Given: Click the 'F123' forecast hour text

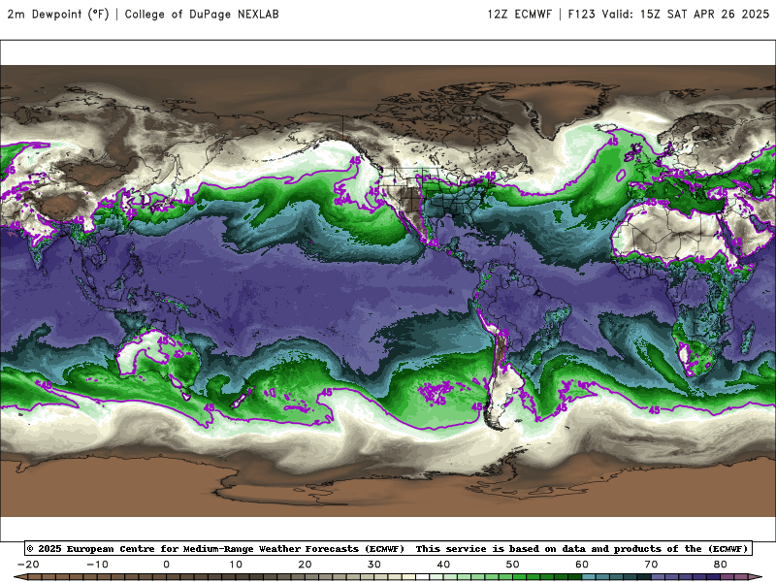Looking at the screenshot, I should [x=581, y=14].
